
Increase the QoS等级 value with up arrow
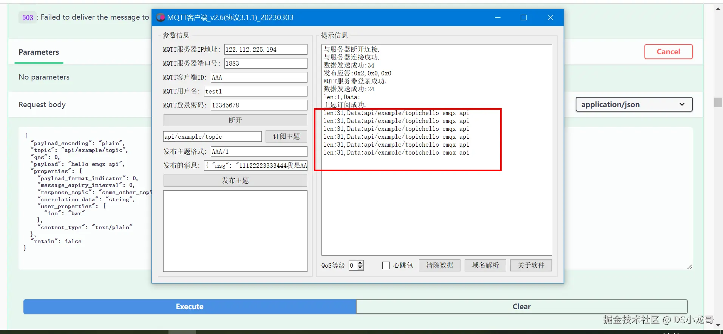tap(360, 263)
